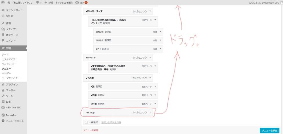Click キャッシュを削除 in admin bar
This screenshot has height=134, width=283.
point(64,2)
